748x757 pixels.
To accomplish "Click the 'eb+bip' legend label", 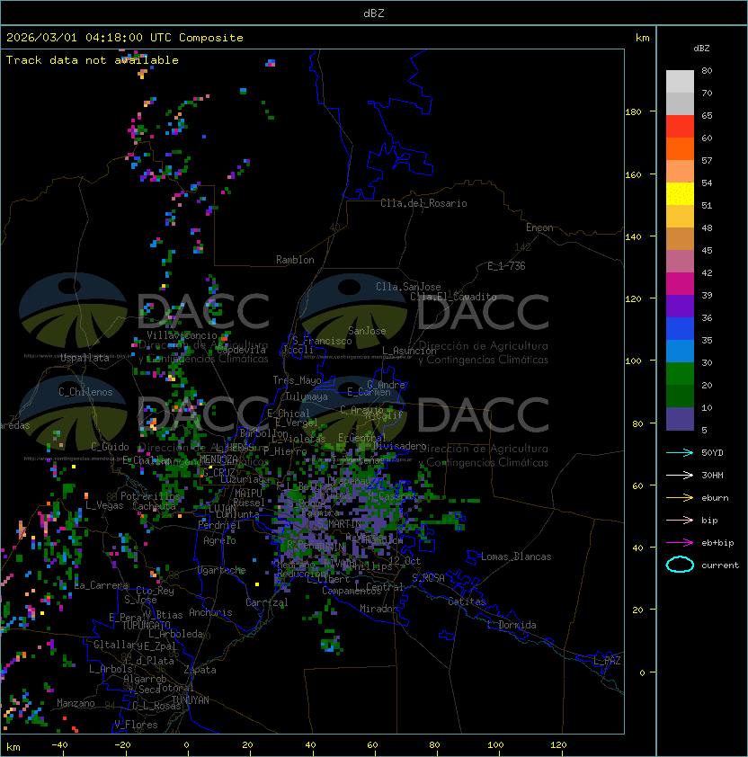I will click(717, 543).
